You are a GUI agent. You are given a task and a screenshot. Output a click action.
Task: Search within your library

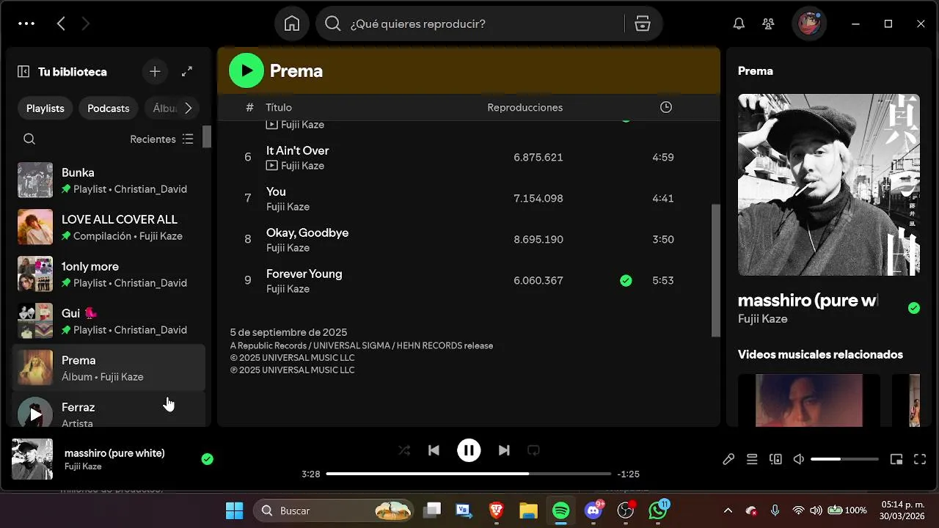[29, 139]
